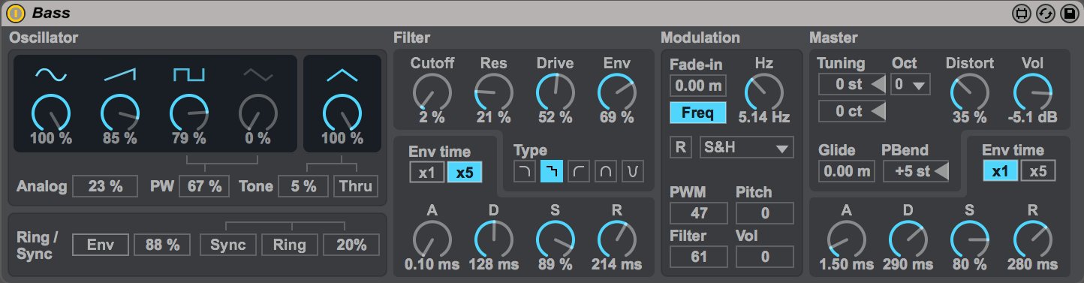
Task: Click the PWM modulation value 47
Action: pyautogui.click(x=698, y=214)
